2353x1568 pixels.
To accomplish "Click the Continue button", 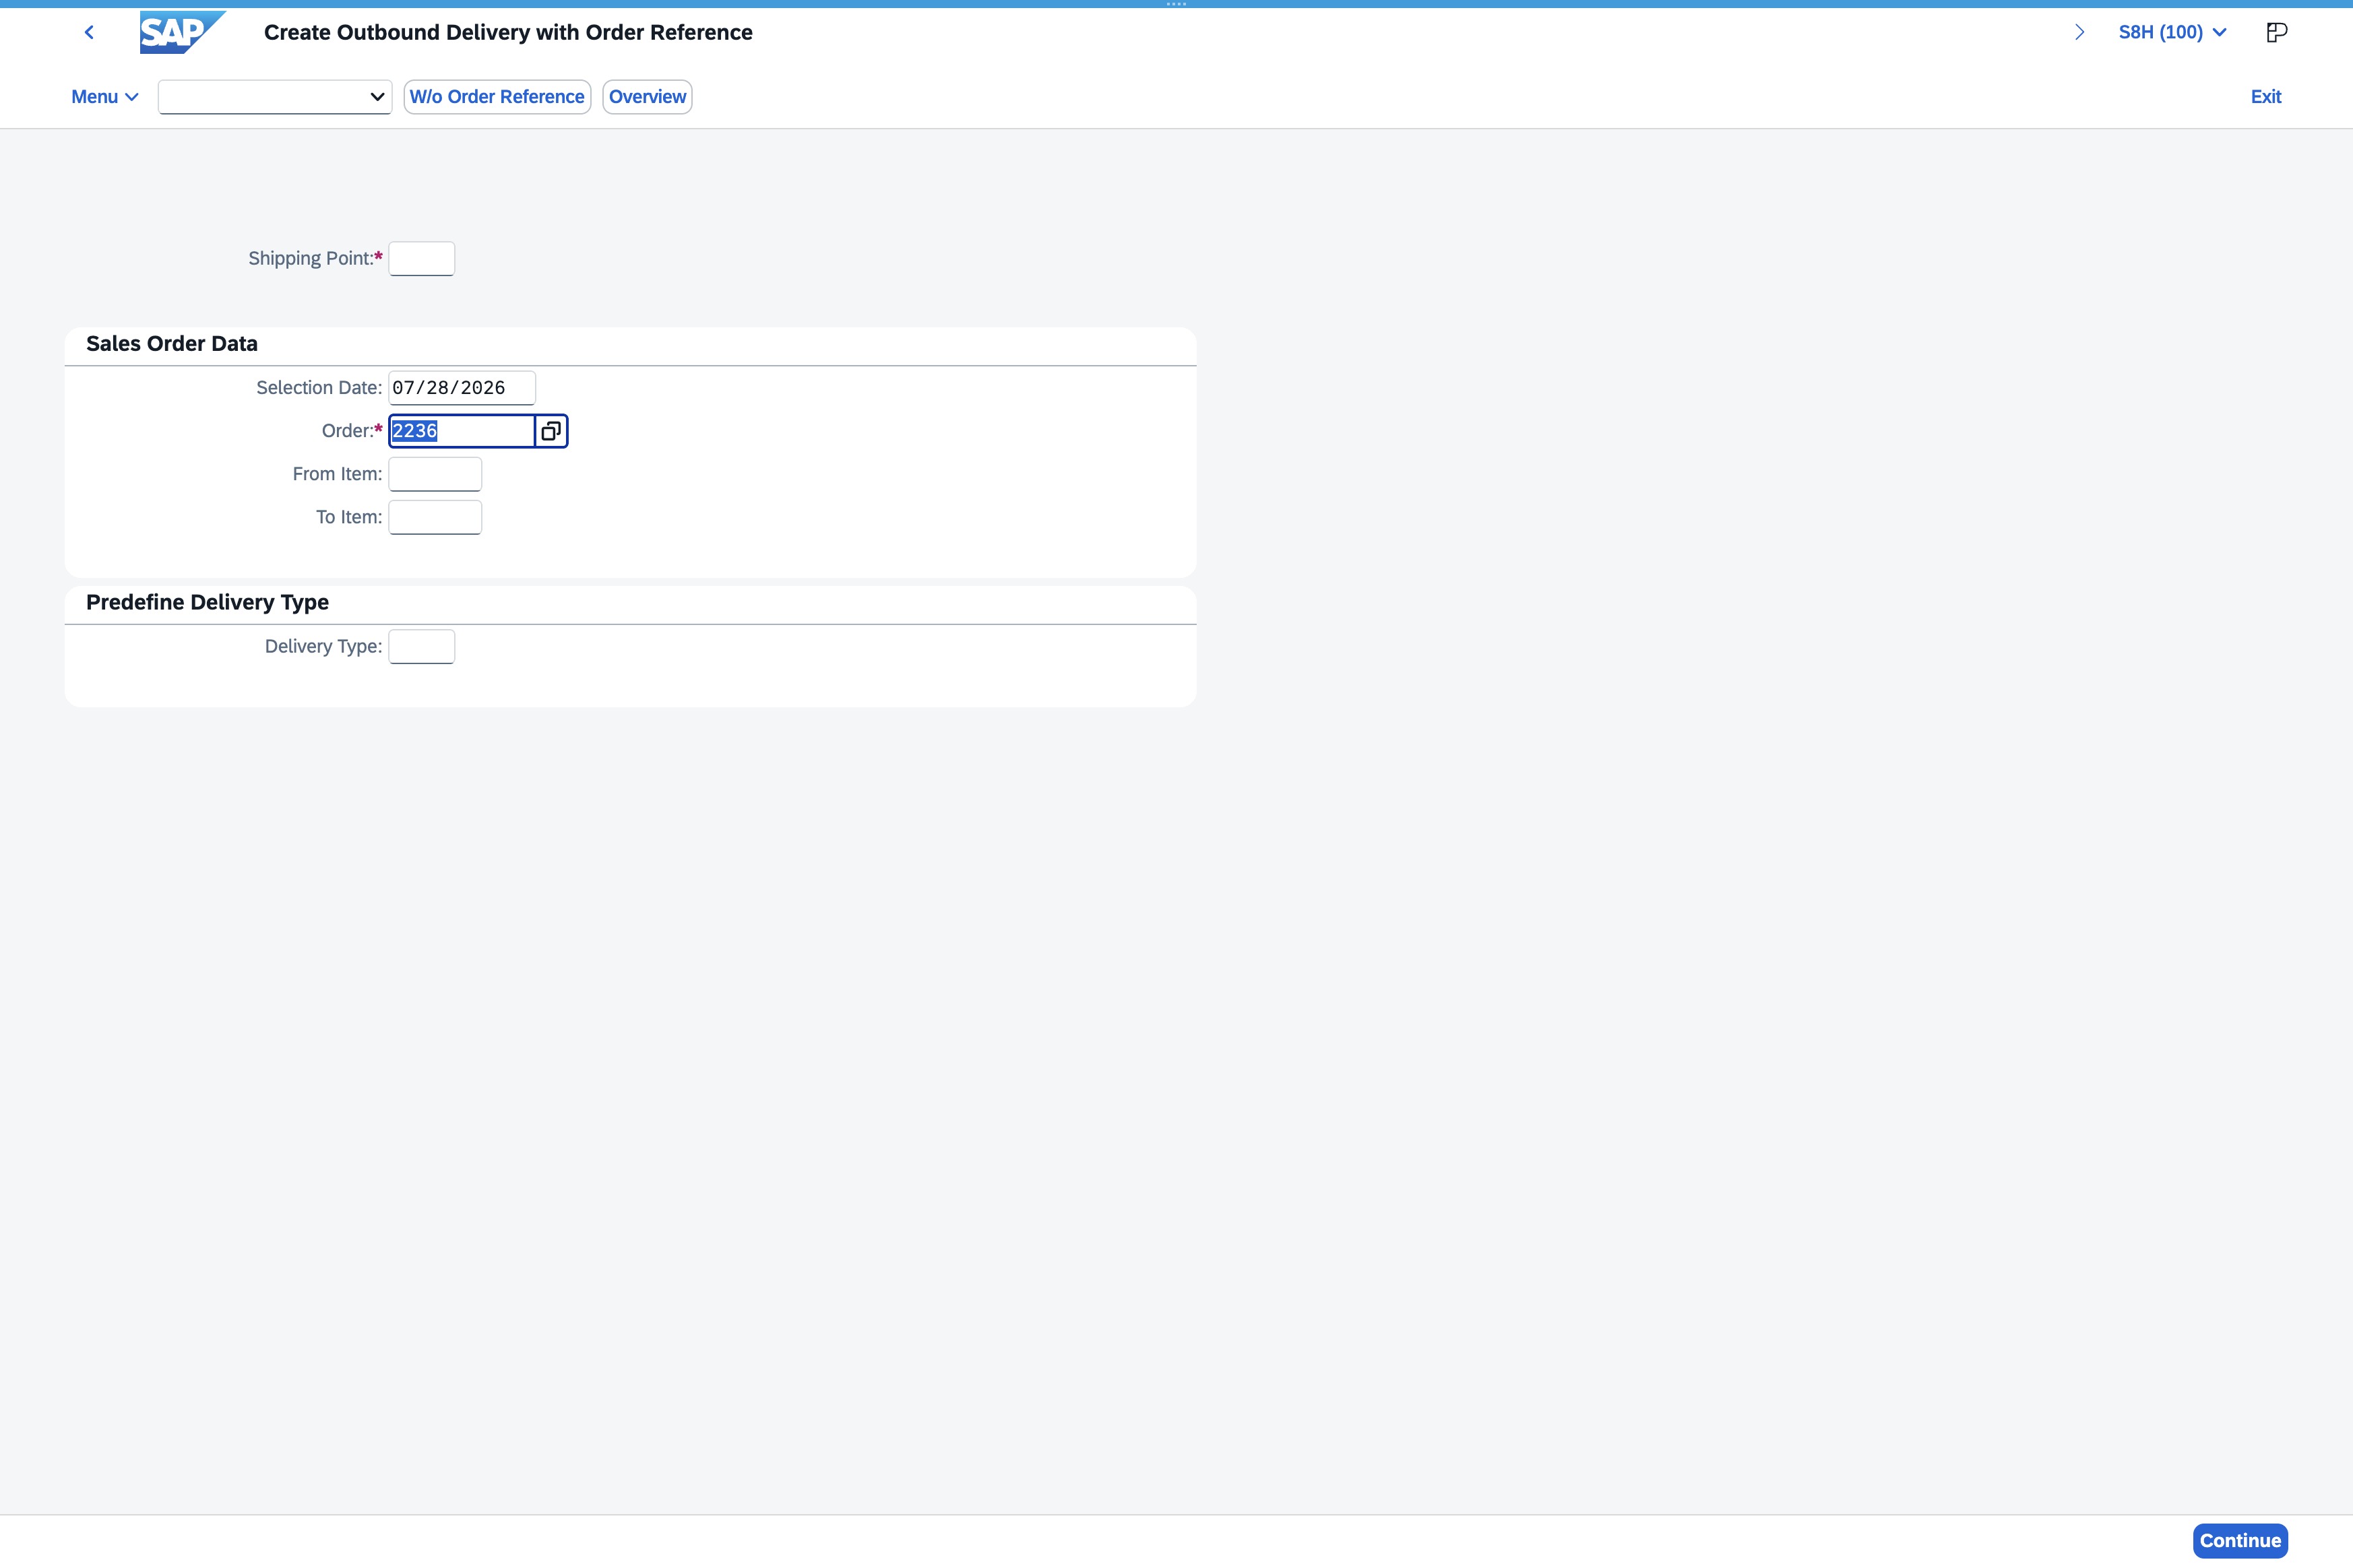I will point(2240,1541).
